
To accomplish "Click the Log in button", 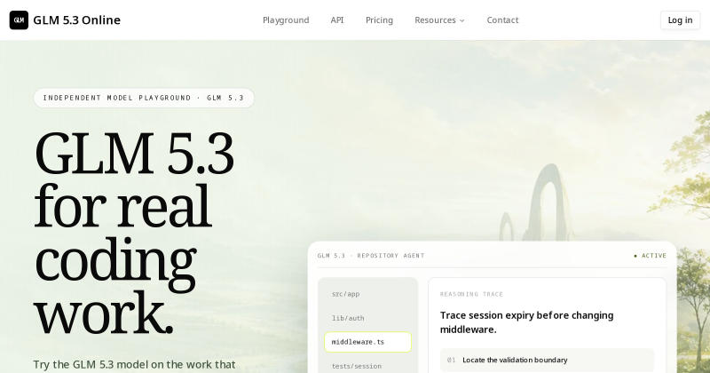I will [680, 20].
